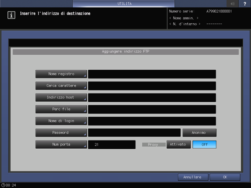The image size is (251, 188).
Task: Click the Inserire l'indirizzo di destinazione message
Action: point(55,14)
